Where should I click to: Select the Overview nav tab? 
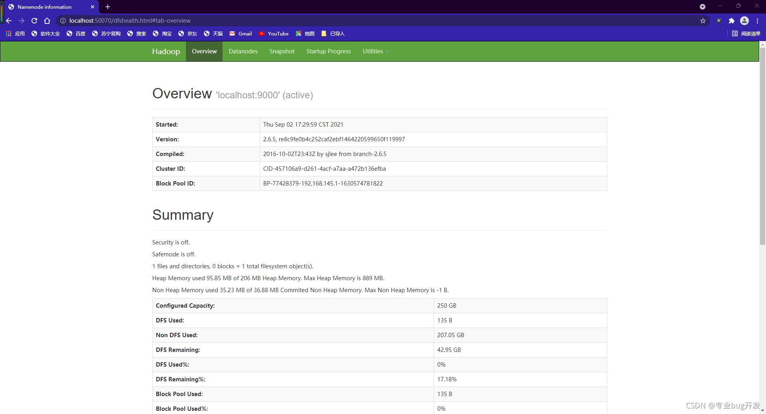[204, 51]
